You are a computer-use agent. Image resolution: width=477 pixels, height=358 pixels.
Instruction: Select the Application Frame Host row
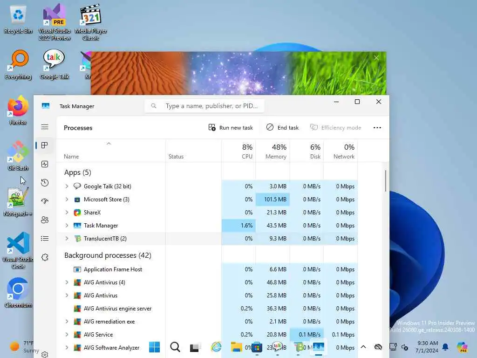point(207,269)
